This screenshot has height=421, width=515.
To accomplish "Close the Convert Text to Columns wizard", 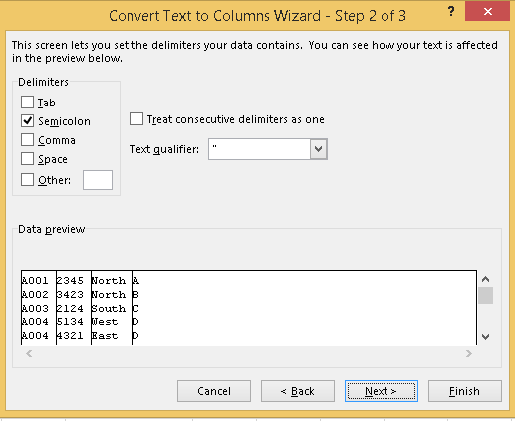I will coord(487,12).
